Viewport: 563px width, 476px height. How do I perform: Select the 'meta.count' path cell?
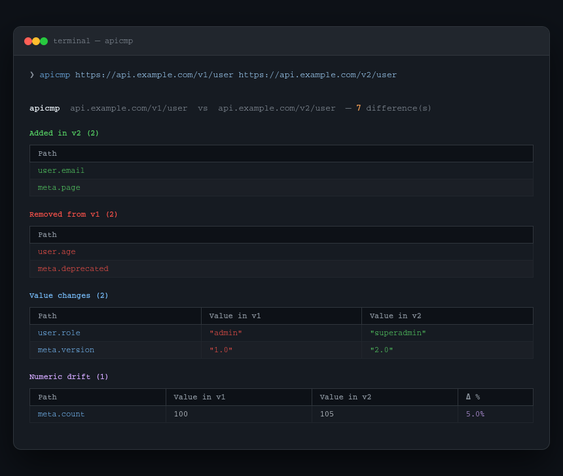[x=98, y=414]
